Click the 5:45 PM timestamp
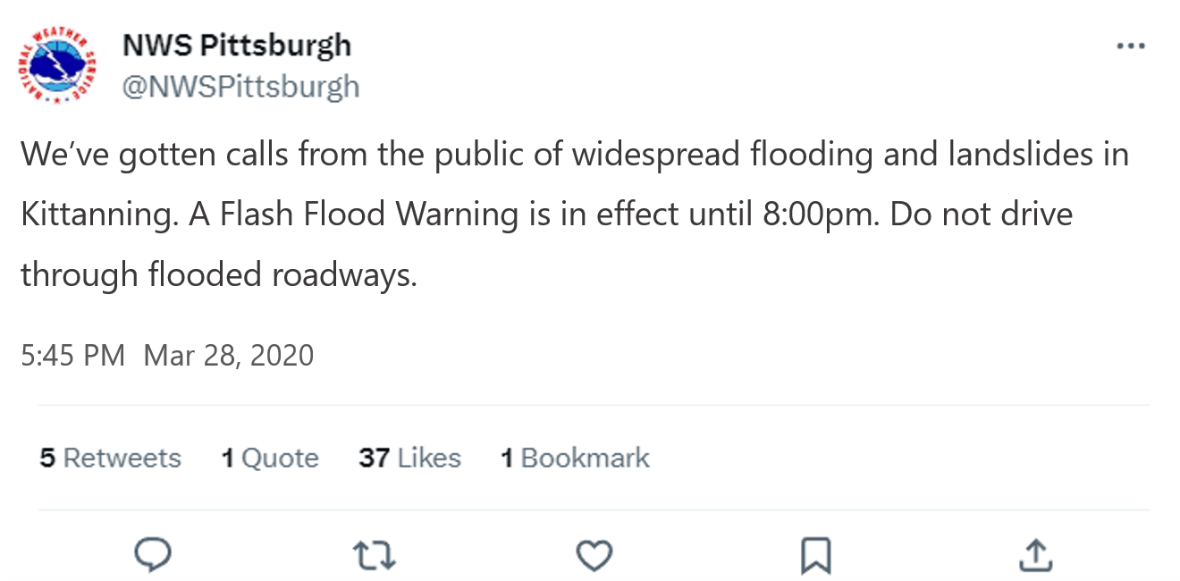The width and height of the screenshot is (1180, 581). (73, 355)
